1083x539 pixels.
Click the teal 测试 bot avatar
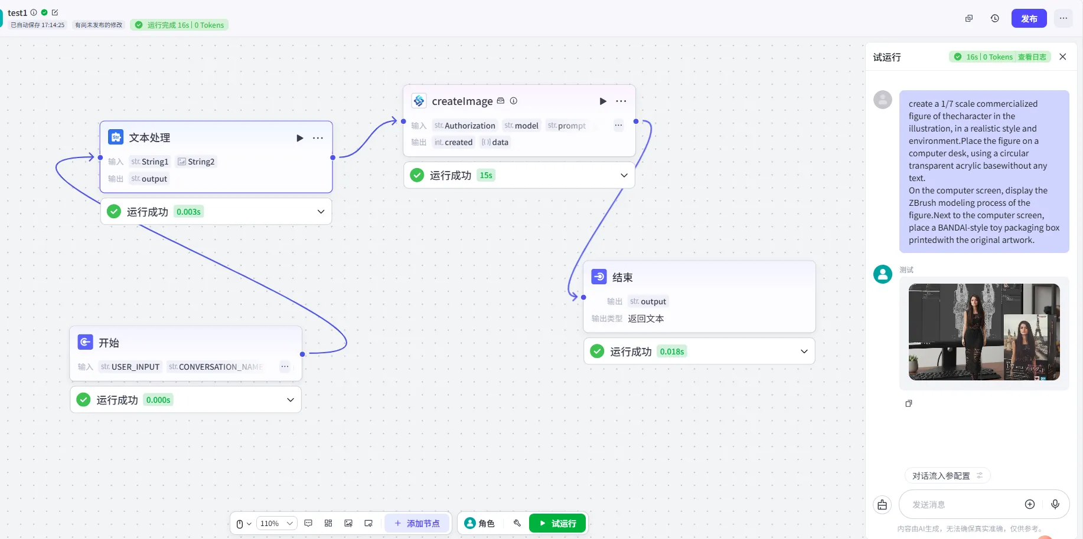tap(883, 274)
